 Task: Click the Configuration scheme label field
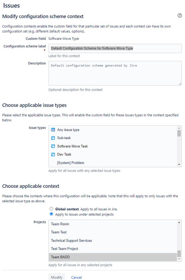point(115,48)
